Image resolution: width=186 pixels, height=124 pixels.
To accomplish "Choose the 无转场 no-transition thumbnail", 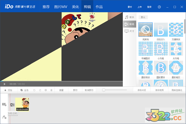I will tap(146, 30).
